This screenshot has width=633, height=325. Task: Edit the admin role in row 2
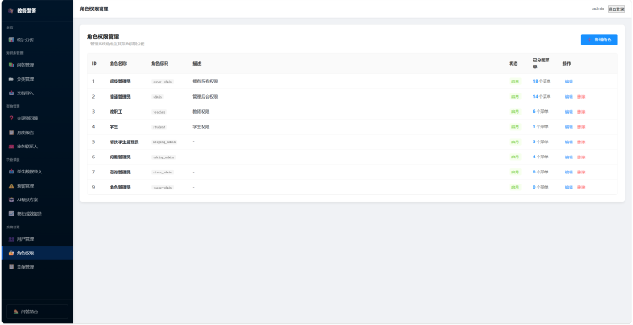pos(569,97)
